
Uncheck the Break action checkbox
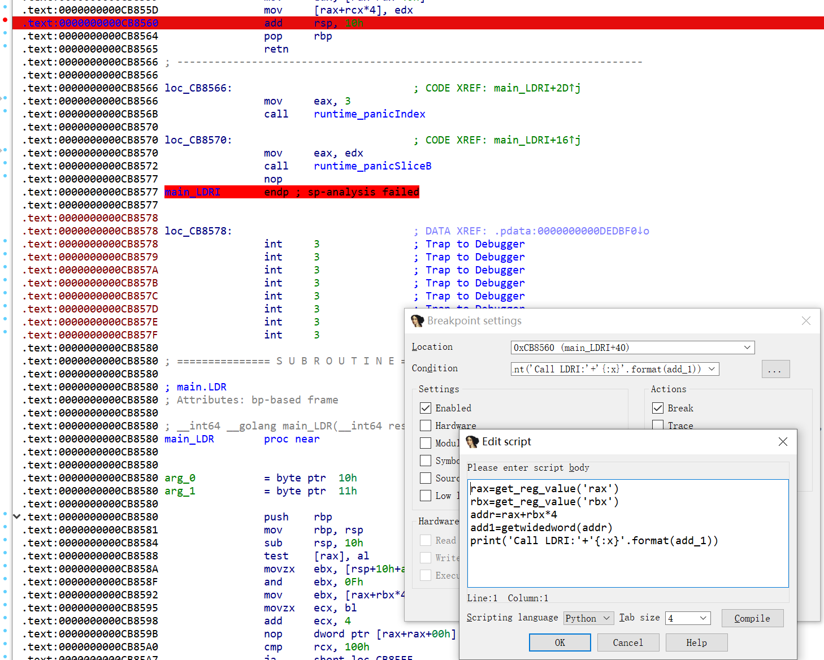[x=658, y=408]
